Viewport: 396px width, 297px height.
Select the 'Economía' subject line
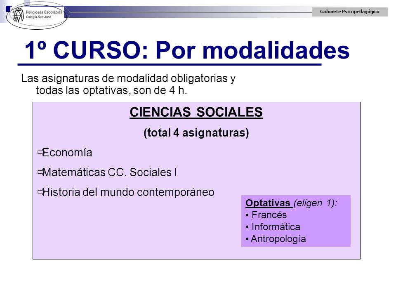tap(67, 153)
